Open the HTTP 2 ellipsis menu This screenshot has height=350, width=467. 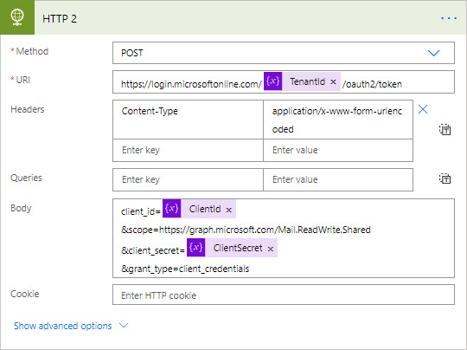tap(449, 18)
